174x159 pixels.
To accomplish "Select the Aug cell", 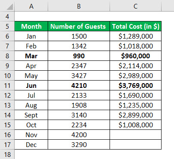I will click(31, 105).
